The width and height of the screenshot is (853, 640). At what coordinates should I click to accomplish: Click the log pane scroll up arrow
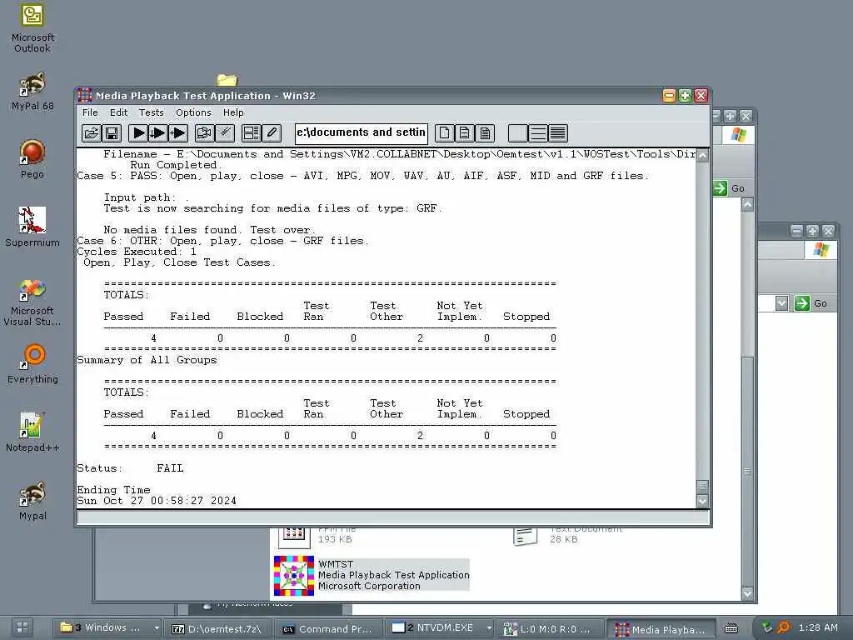[703, 156]
